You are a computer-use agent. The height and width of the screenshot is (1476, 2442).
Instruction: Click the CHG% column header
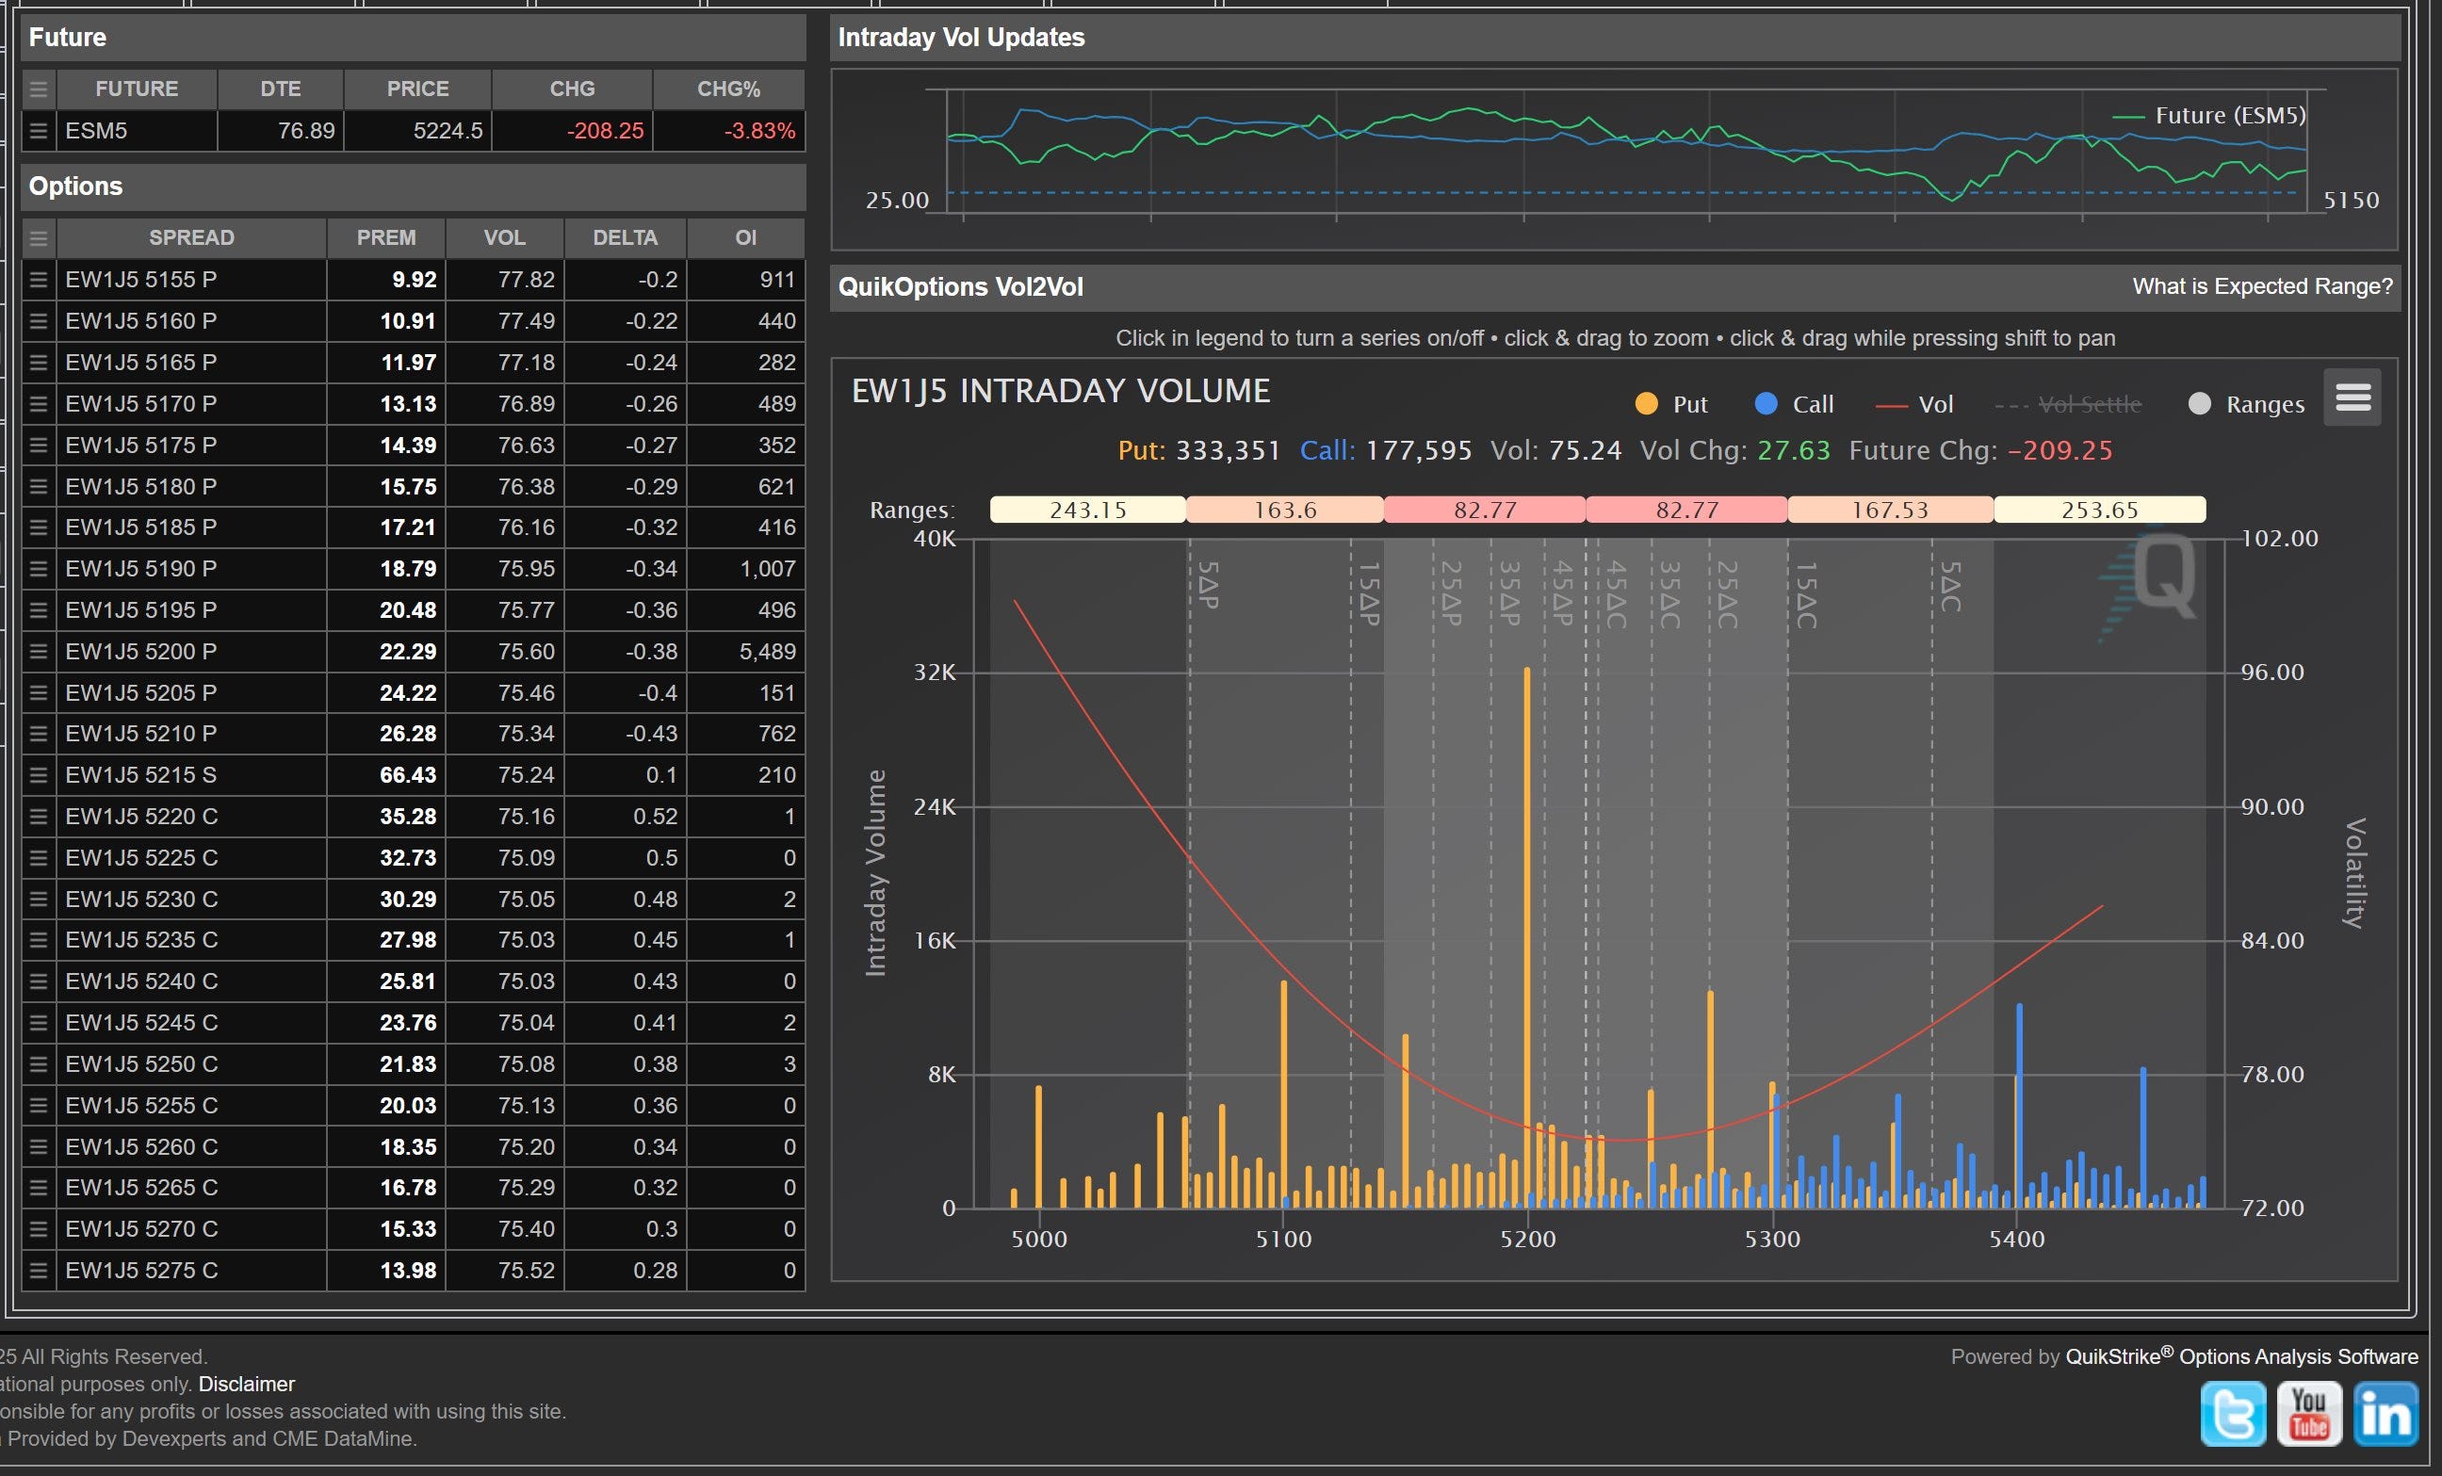coord(728,89)
